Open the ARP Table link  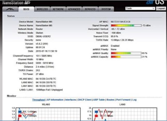(x=99, y=100)
